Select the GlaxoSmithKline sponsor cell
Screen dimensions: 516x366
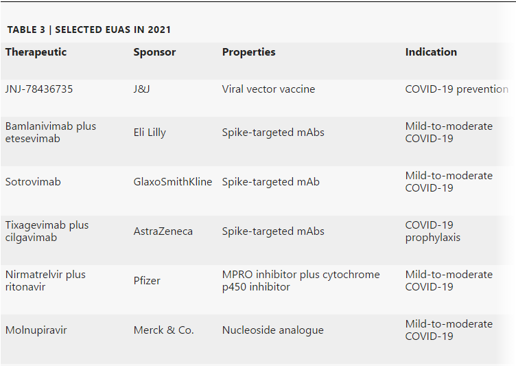coord(173,182)
